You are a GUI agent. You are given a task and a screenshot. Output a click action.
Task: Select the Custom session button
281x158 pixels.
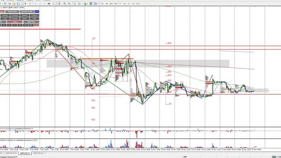pyautogui.click(x=34, y=15)
